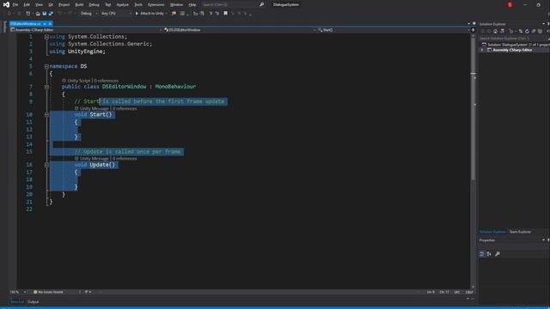Open the DS.DSEditorWindow type dropdown
This screenshot has width=550, height=309.
click(241, 30)
